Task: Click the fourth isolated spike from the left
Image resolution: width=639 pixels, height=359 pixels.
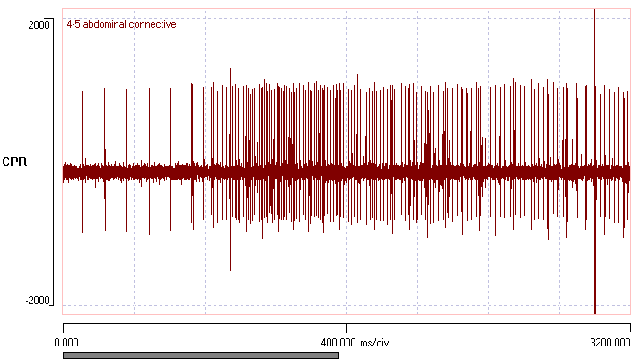Action: pos(149,117)
